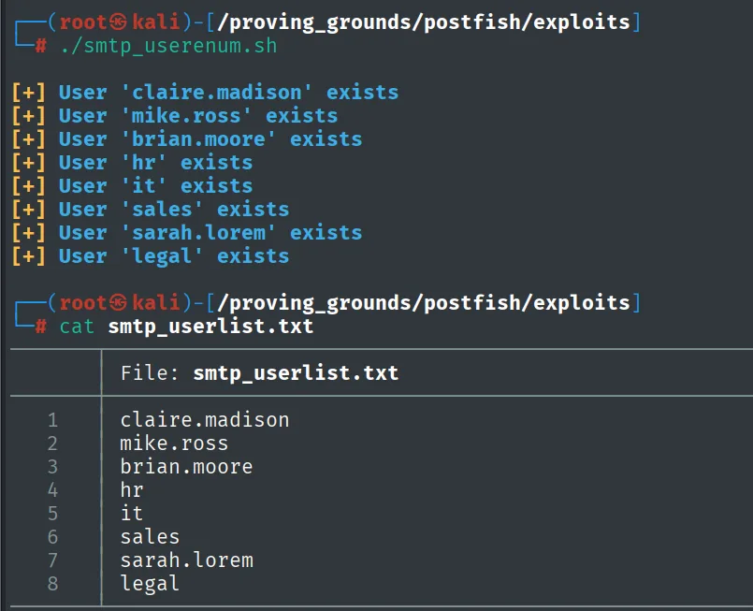Click it in file listing line 5
The image size is (753, 611).
(x=132, y=514)
